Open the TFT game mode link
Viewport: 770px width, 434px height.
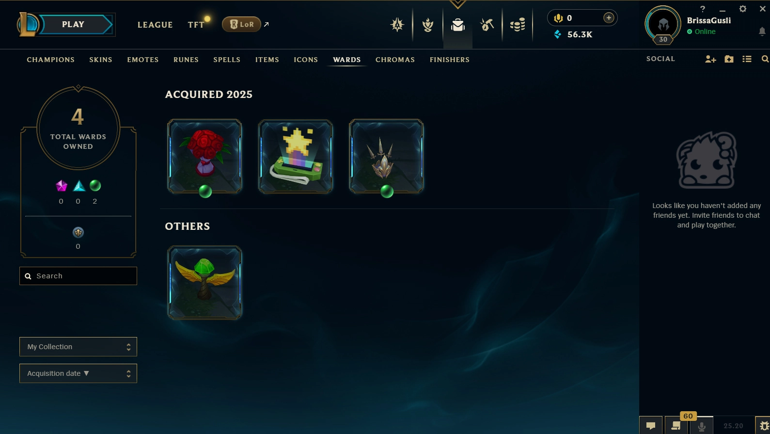point(196,25)
